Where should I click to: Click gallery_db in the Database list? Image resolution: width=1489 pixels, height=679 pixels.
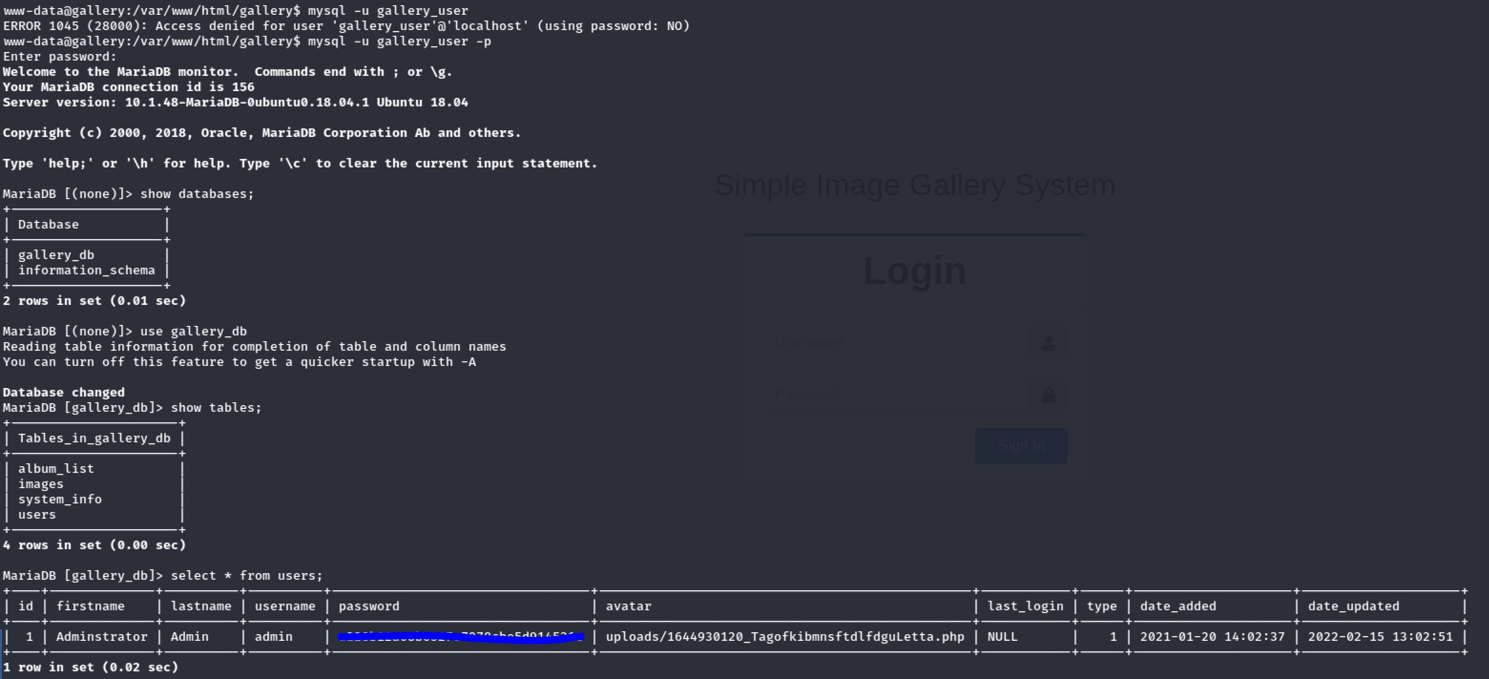point(56,255)
